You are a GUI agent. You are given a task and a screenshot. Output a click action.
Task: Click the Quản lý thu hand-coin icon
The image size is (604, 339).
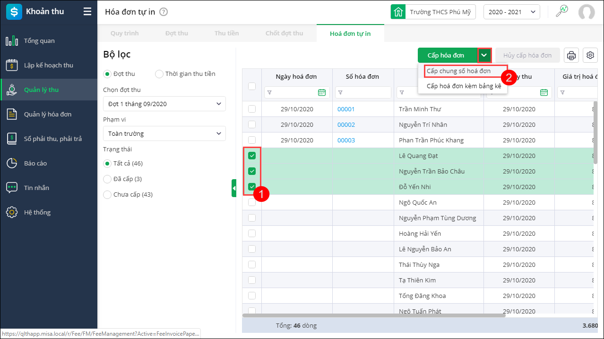(12, 90)
